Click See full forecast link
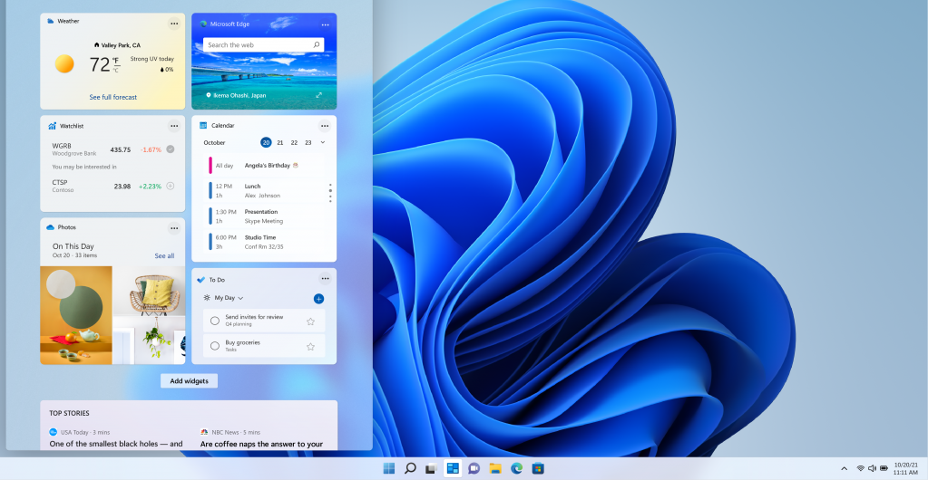928x480 pixels. click(113, 97)
